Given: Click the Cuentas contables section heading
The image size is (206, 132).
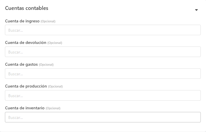Looking at the screenshot, I should coord(27,8).
